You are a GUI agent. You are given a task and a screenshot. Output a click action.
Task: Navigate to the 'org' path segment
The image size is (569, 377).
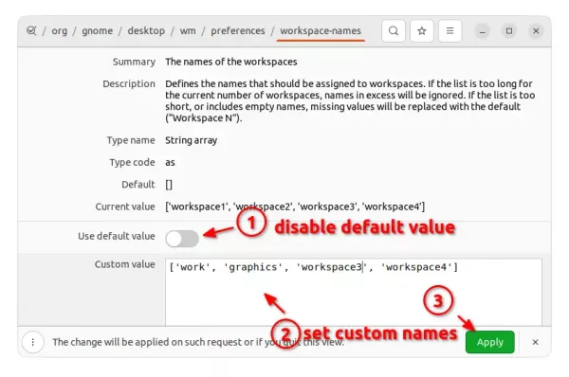(x=59, y=31)
